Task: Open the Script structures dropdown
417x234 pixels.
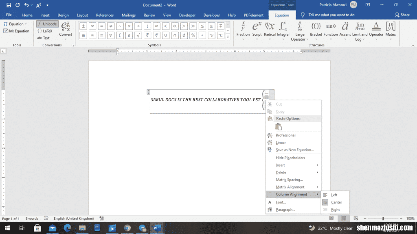Action: pyautogui.click(x=257, y=31)
